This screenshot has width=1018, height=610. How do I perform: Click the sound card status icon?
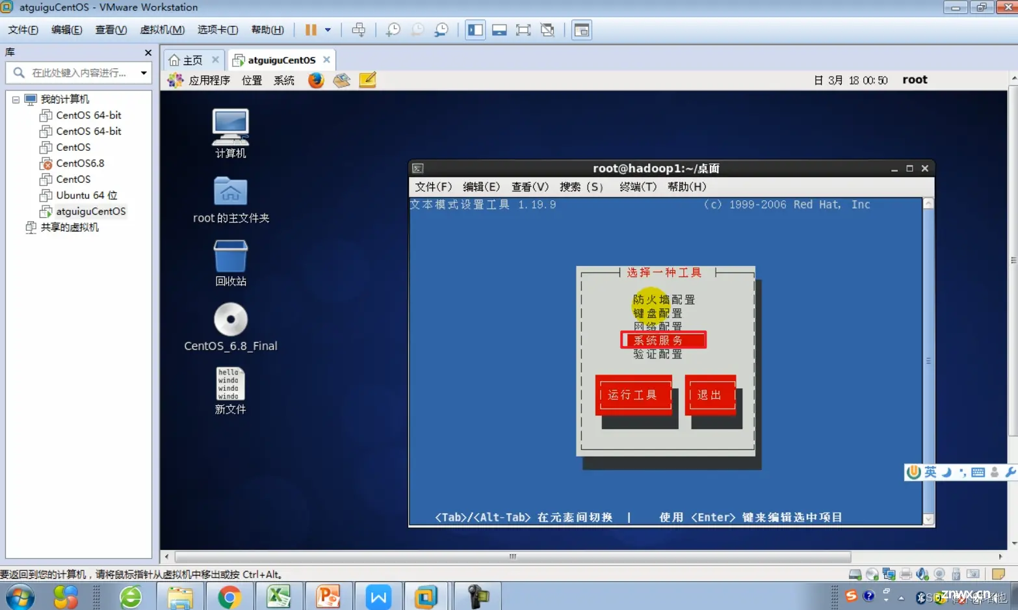click(x=922, y=574)
